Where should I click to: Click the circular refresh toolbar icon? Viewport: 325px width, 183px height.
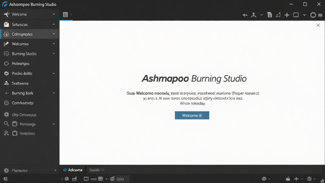click(x=313, y=15)
